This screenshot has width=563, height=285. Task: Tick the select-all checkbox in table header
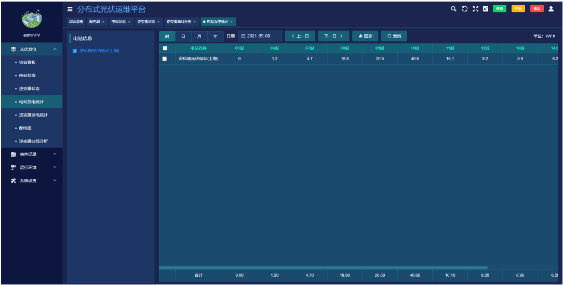tap(165, 48)
